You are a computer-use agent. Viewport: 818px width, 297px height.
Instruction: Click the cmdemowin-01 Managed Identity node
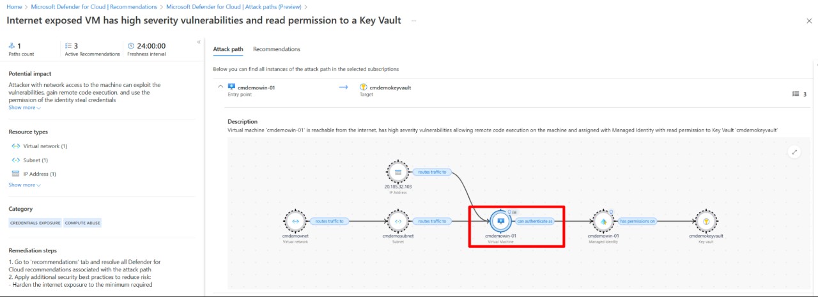tap(603, 221)
